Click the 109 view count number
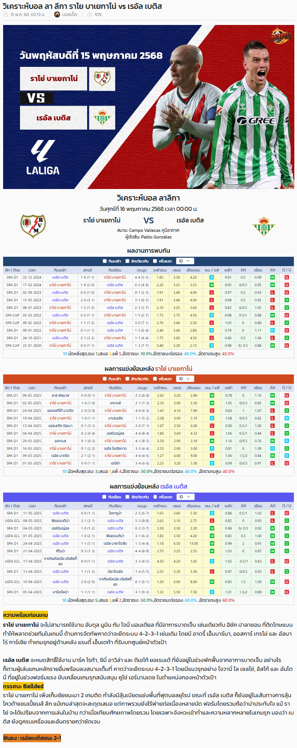Viewport: 297px width, 748px height. [98, 15]
